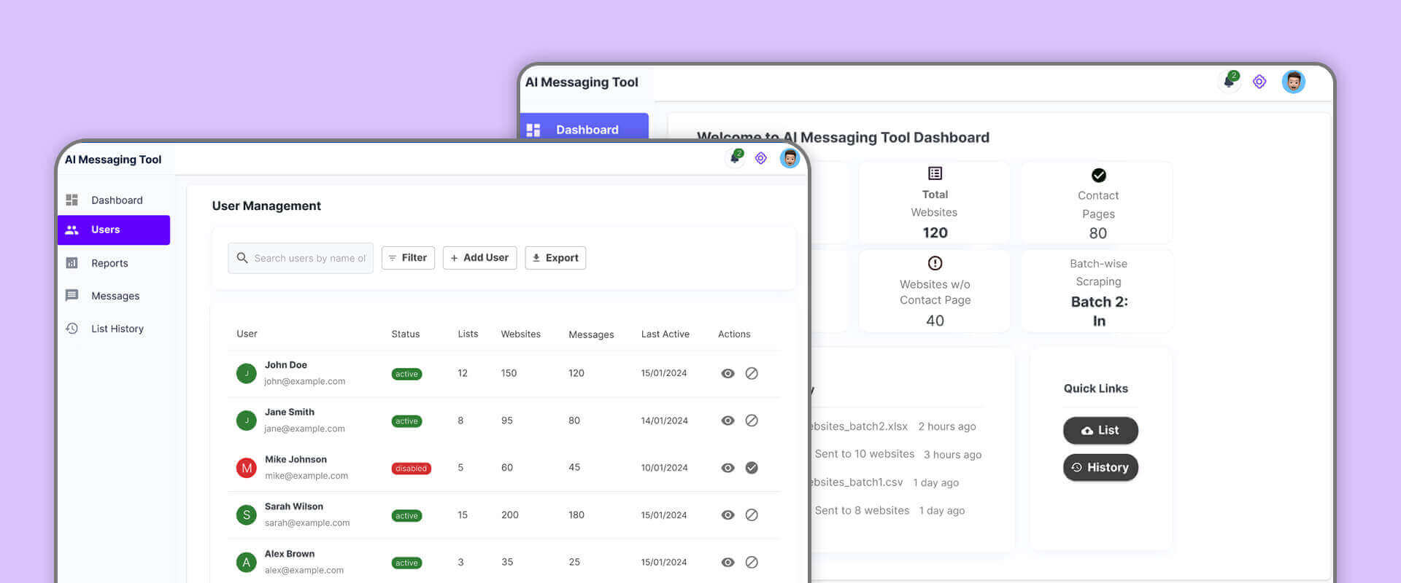Click the Add User button
The width and height of the screenshot is (1401, 583).
(479, 258)
